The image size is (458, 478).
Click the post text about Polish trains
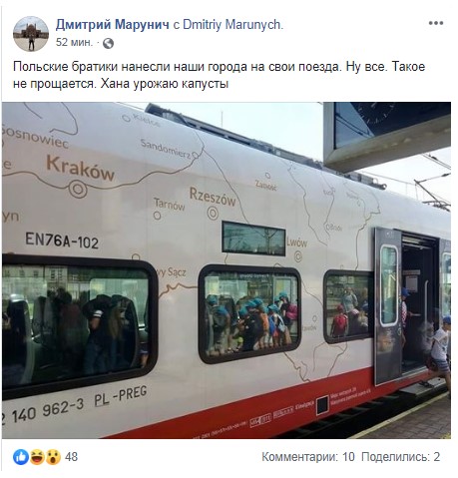point(219,75)
